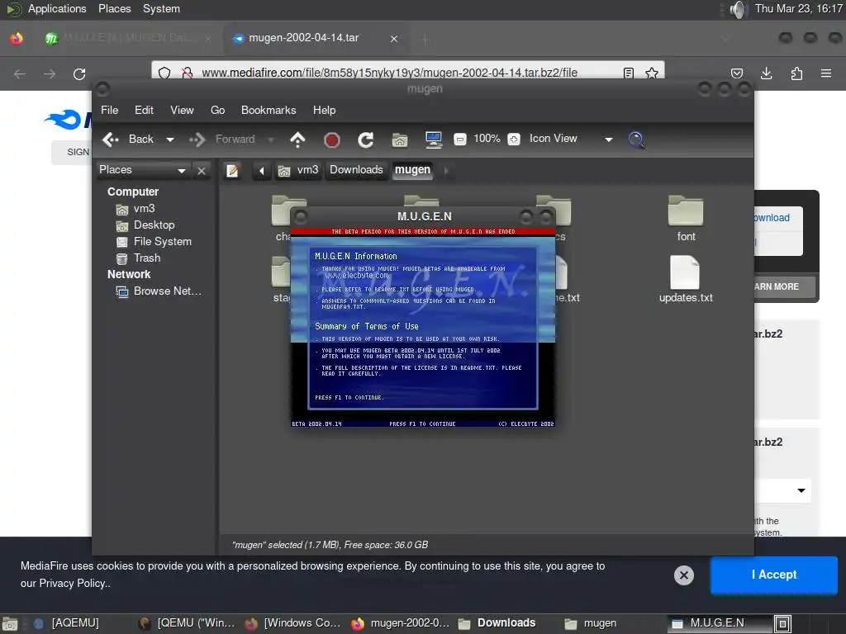Open the Save to Pocket icon
The width and height of the screenshot is (846, 634).
737,73
